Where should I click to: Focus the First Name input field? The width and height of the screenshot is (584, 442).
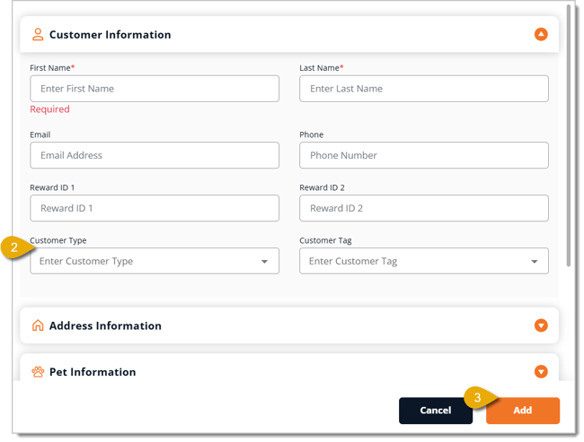[155, 89]
